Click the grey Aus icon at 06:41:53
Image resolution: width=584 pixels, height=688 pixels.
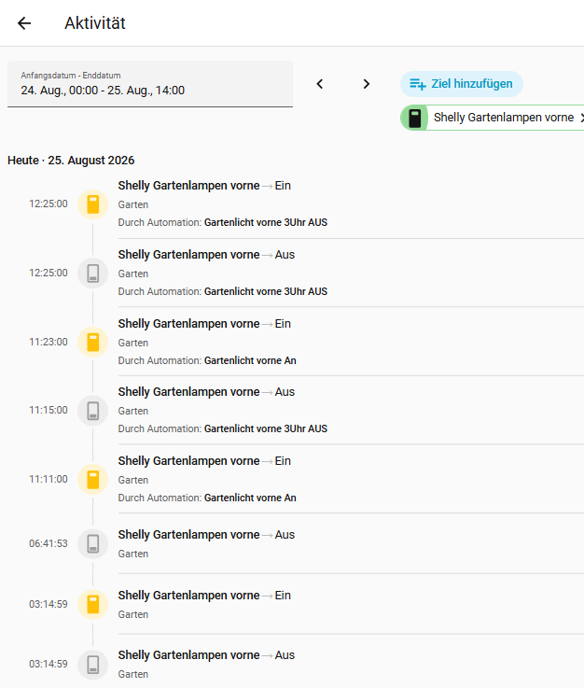[x=93, y=543]
